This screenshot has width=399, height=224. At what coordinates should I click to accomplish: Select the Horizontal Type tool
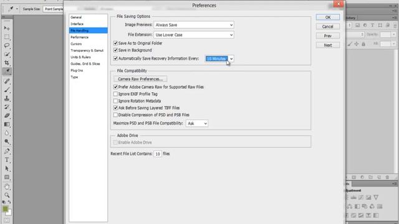point(7,160)
